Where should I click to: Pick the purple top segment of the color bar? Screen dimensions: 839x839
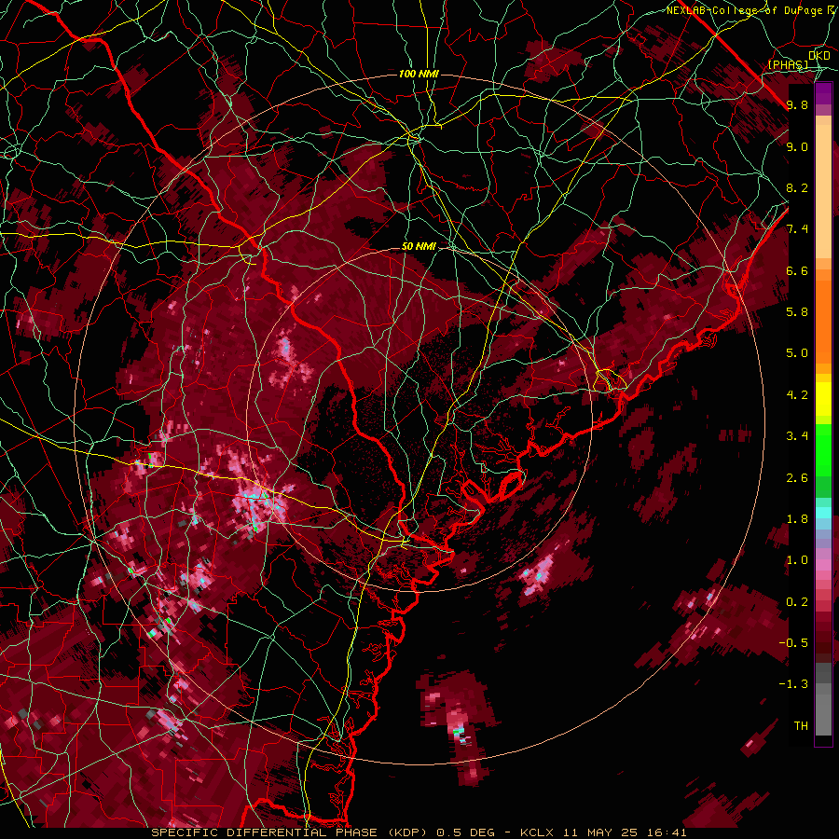[x=823, y=93]
